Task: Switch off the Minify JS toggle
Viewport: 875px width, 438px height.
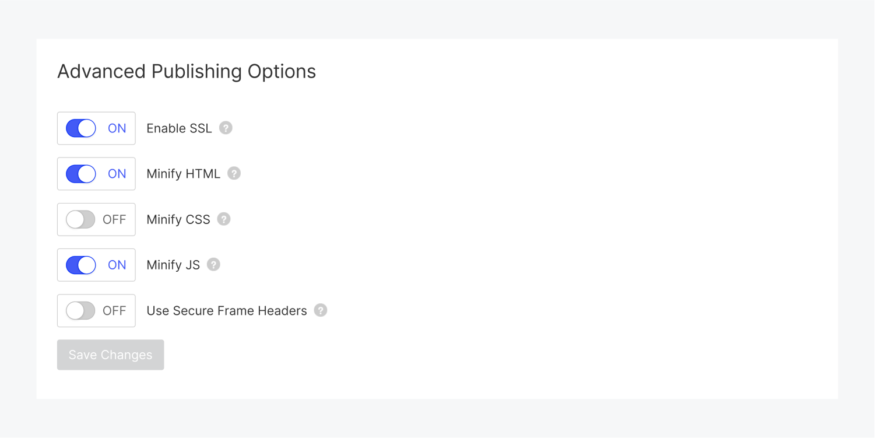Action: [x=81, y=265]
